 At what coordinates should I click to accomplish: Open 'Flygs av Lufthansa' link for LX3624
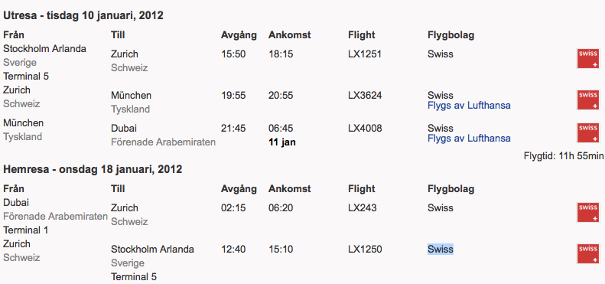point(469,105)
